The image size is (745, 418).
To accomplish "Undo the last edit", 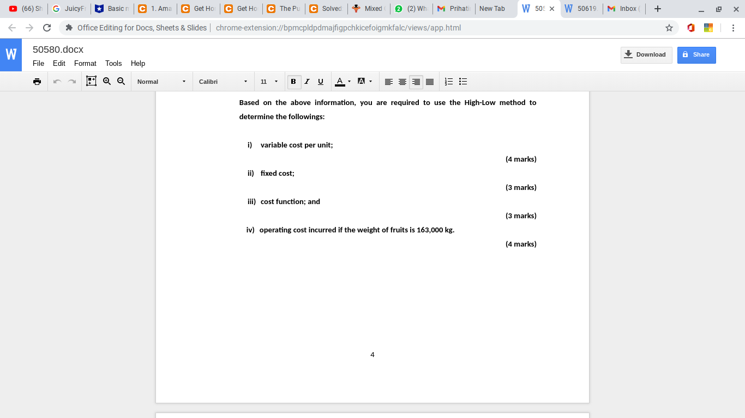I will pos(57,82).
